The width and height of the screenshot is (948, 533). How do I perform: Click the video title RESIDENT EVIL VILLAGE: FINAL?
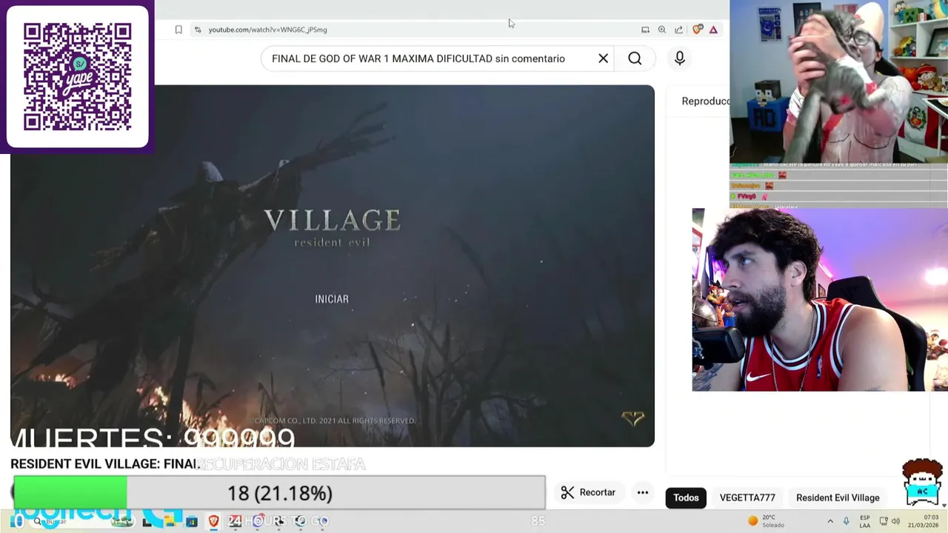click(x=104, y=464)
